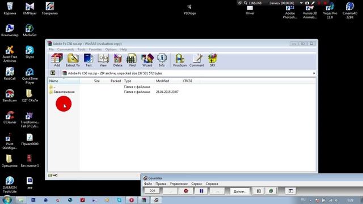
Task: Open the Сервис menu in Govorilka
Action: click(197, 184)
